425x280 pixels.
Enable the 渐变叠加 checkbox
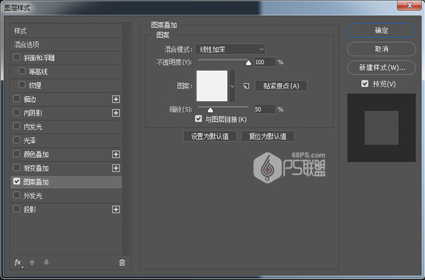pyautogui.click(x=16, y=168)
